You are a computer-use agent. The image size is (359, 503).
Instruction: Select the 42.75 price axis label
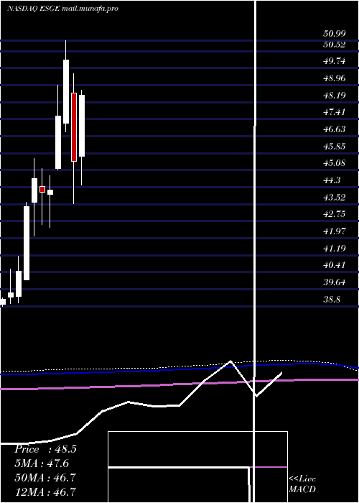(334, 214)
